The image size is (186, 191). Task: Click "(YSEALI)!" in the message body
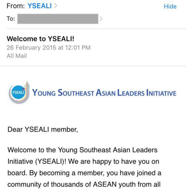[x=51, y=162]
